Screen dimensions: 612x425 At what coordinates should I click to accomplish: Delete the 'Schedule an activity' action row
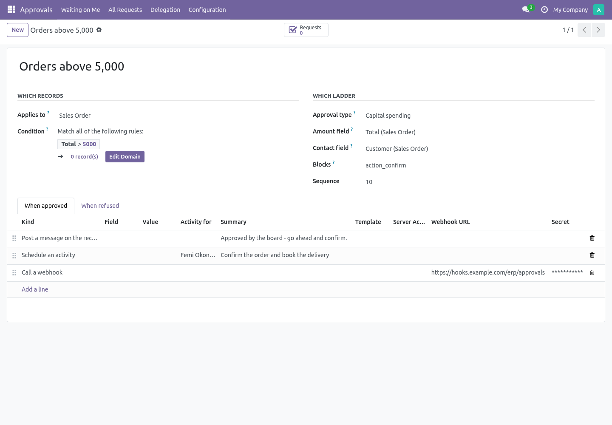pyautogui.click(x=592, y=255)
